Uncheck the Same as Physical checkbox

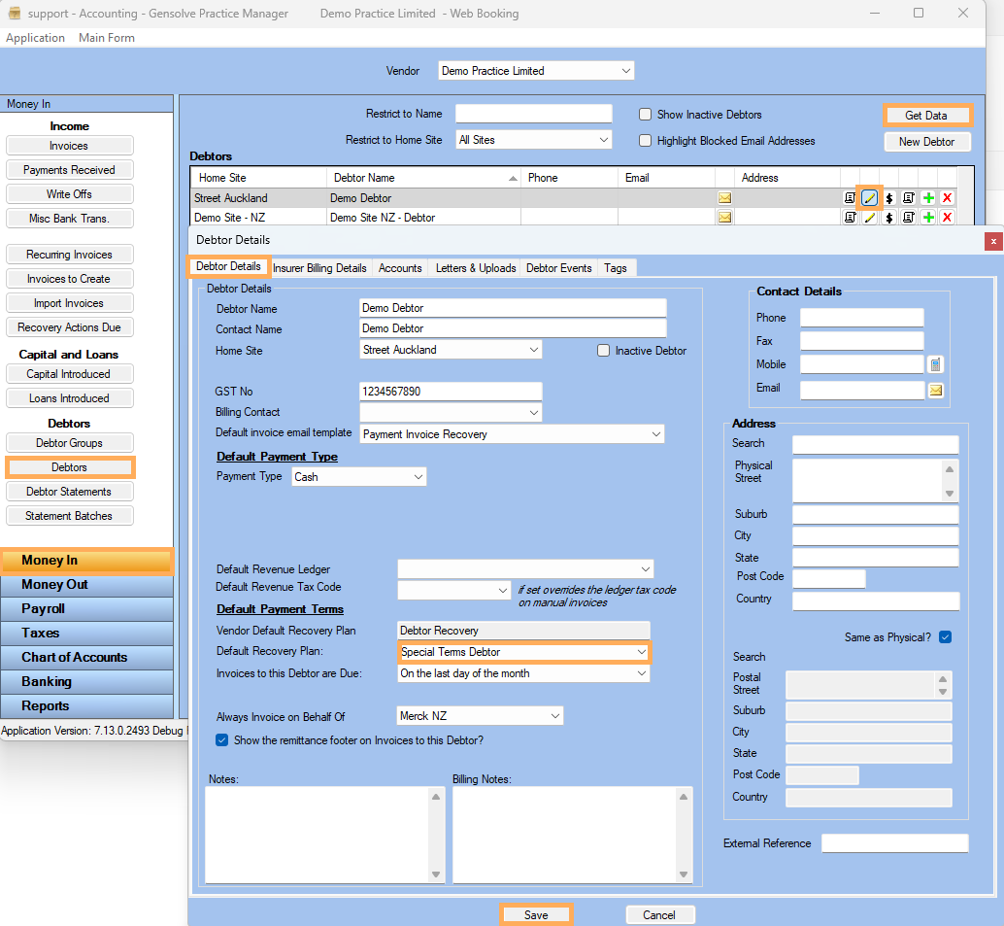tap(946, 637)
